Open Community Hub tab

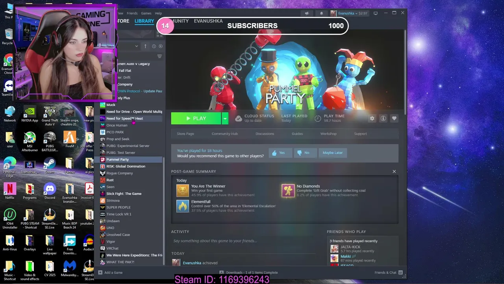tap(224, 134)
